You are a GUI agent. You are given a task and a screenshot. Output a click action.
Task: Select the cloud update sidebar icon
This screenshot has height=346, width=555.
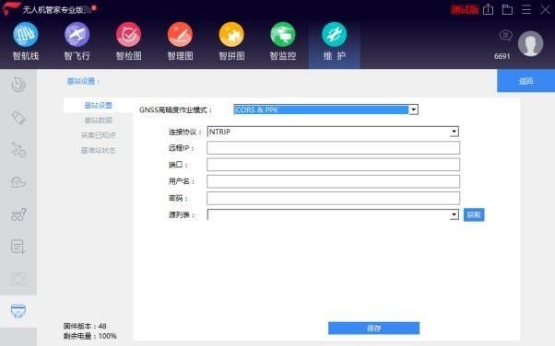18,182
